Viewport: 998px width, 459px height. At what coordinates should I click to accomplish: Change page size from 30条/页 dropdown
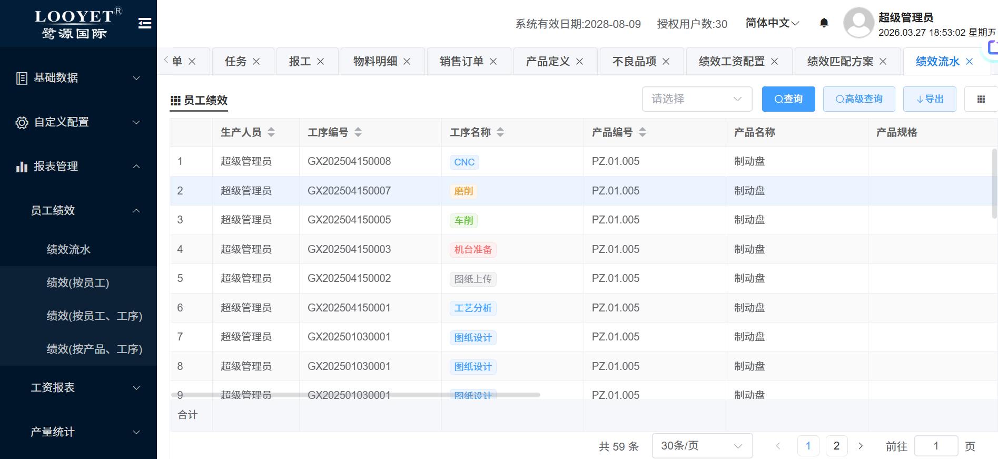coord(701,446)
